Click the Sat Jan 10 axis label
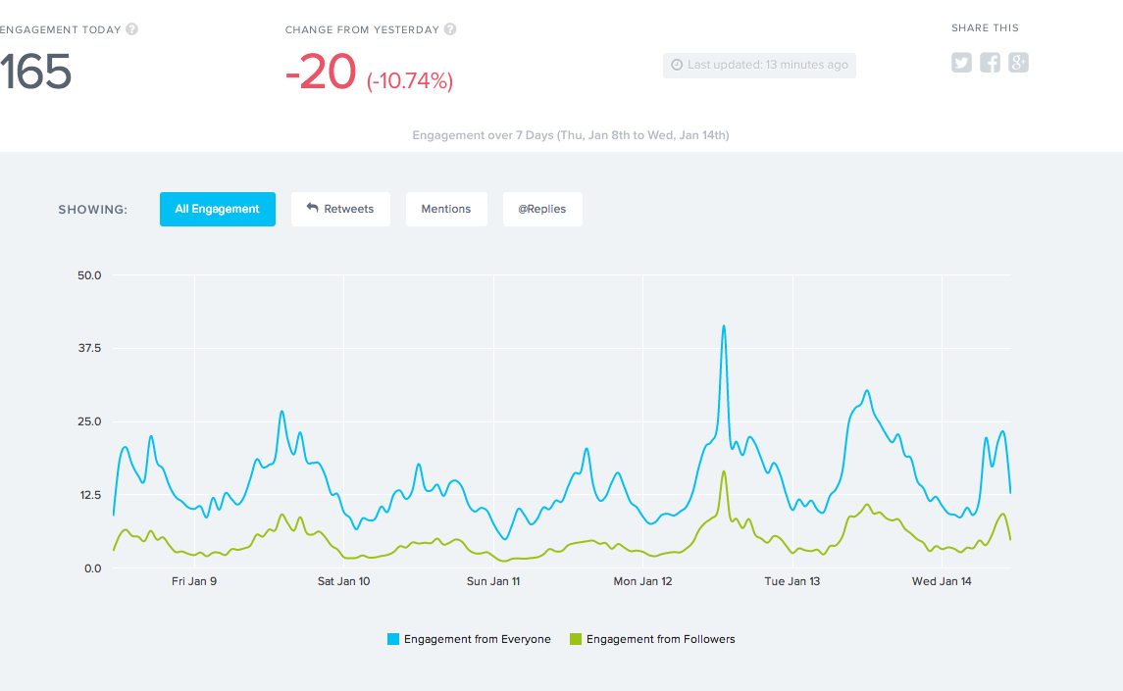 344,581
